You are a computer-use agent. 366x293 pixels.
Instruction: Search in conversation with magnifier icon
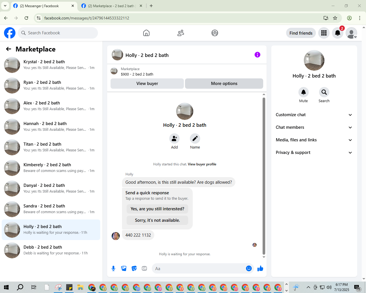(x=324, y=92)
